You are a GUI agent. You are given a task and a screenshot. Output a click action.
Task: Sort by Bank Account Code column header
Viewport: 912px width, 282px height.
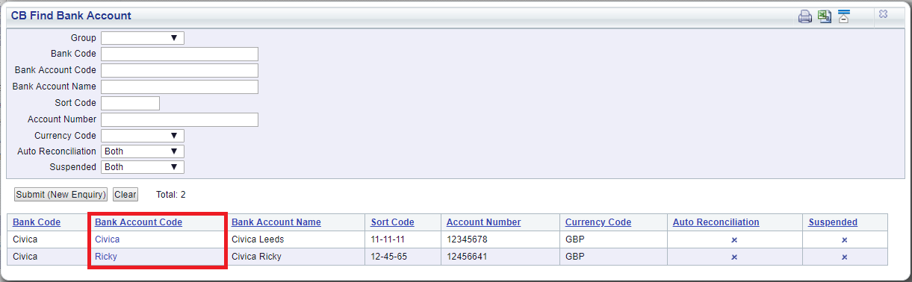(x=138, y=222)
